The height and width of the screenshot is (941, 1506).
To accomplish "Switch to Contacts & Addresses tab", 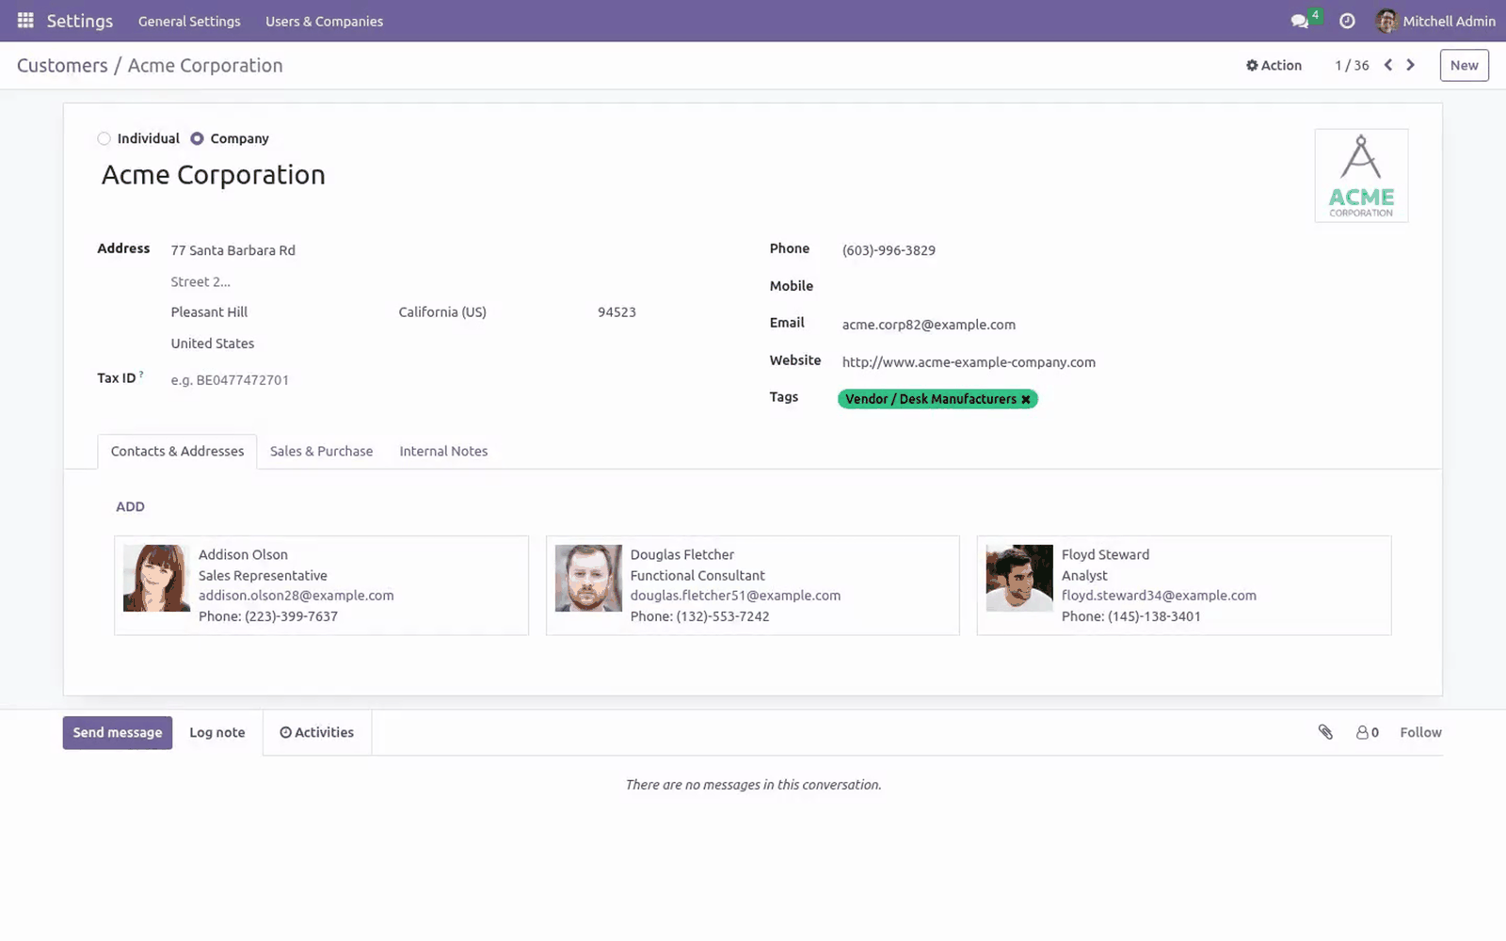I will [177, 452].
